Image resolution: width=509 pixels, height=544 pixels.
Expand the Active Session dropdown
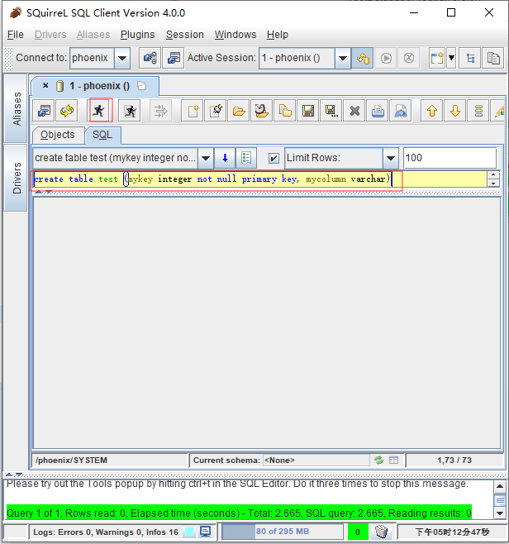tap(343, 58)
